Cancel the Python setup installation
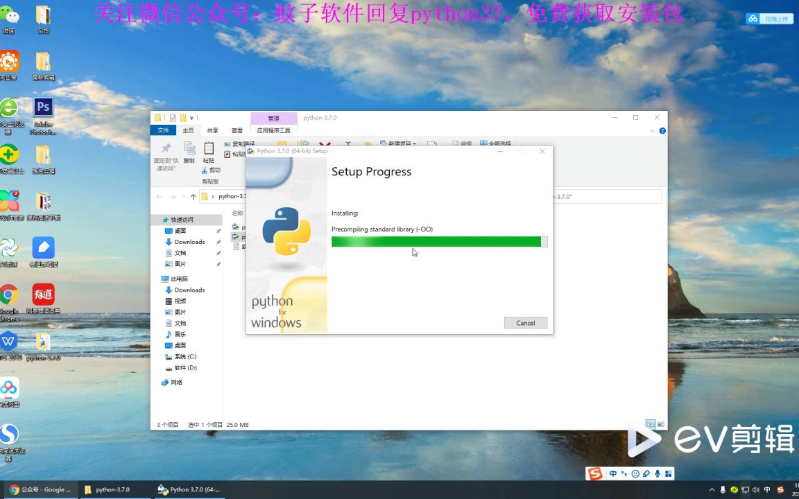This screenshot has width=799, height=499. (x=525, y=322)
